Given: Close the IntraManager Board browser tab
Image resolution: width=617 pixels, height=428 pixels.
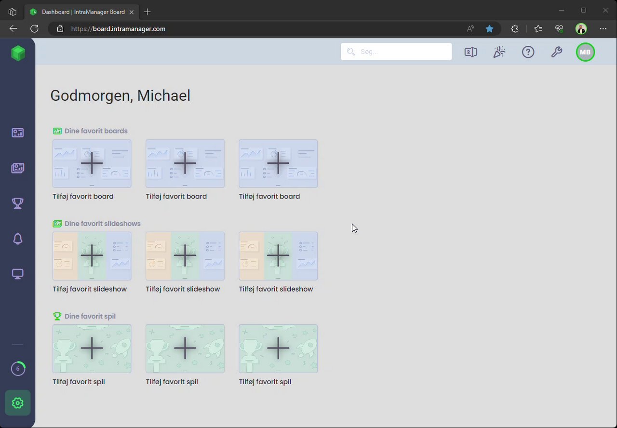Looking at the screenshot, I should tap(131, 12).
